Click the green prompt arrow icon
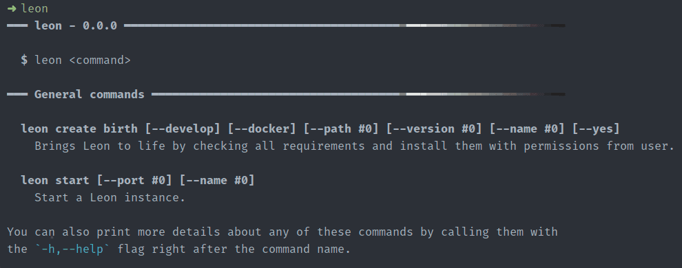 12,9
